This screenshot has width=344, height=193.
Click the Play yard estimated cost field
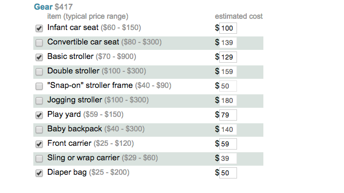point(228,115)
